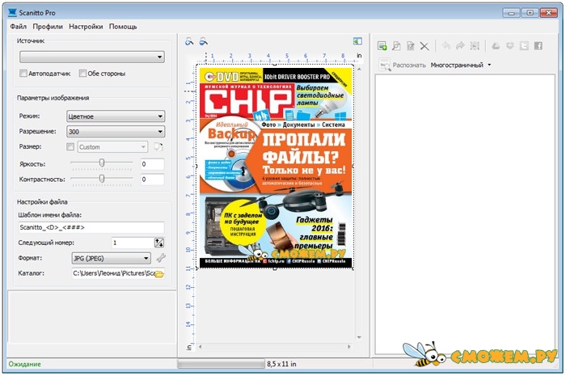Open the Профили menu
Viewport: 566px width, 376px height.
coord(48,27)
